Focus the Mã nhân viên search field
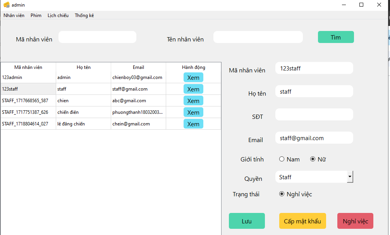 pos(97,37)
